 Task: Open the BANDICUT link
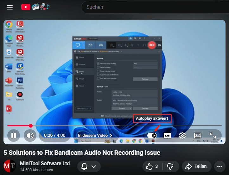(84, 109)
